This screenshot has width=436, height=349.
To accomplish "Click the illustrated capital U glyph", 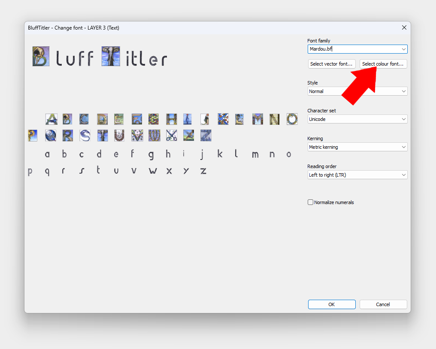I will pyautogui.click(x=119, y=135).
